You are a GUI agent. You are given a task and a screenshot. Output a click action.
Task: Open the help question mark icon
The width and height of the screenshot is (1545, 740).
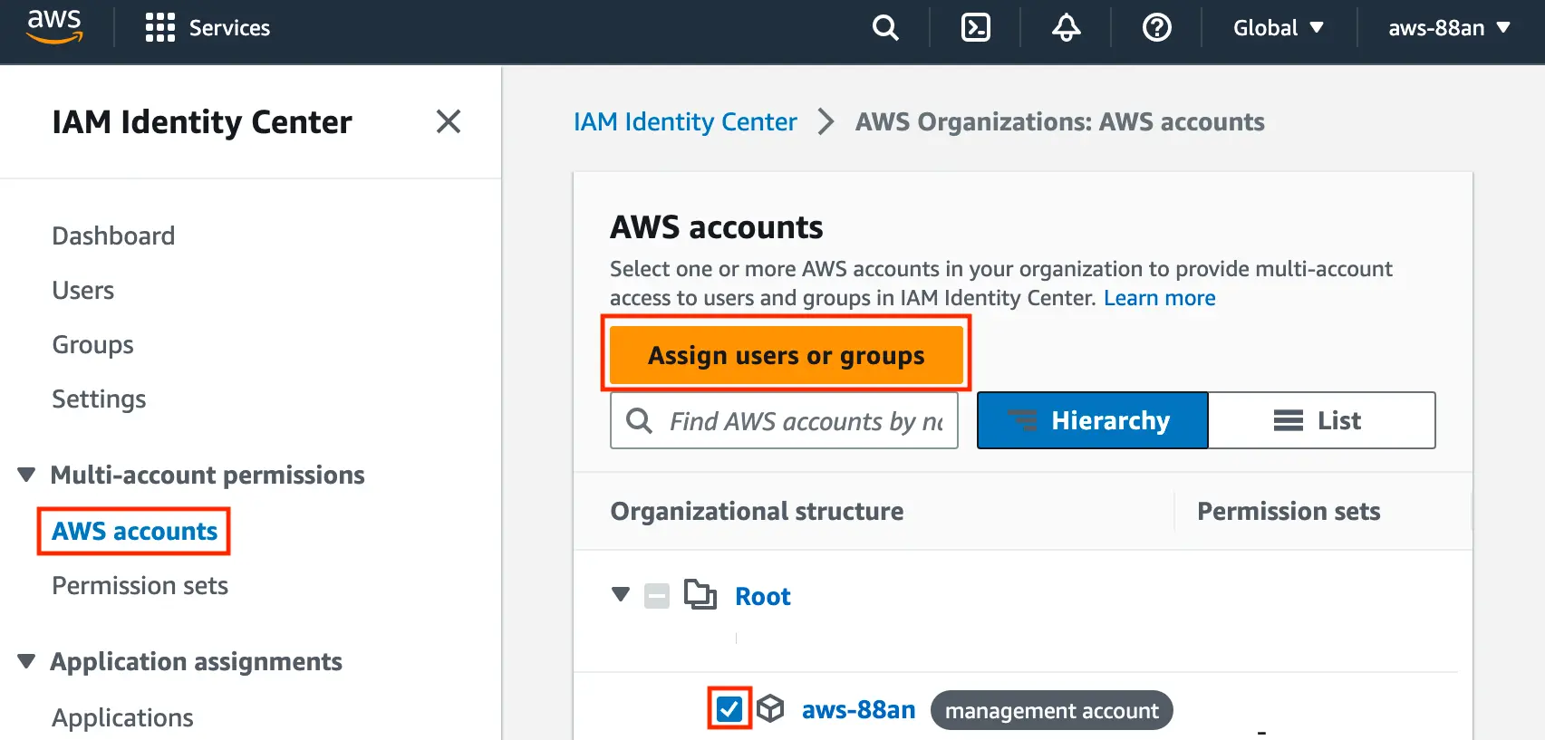point(1156,28)
